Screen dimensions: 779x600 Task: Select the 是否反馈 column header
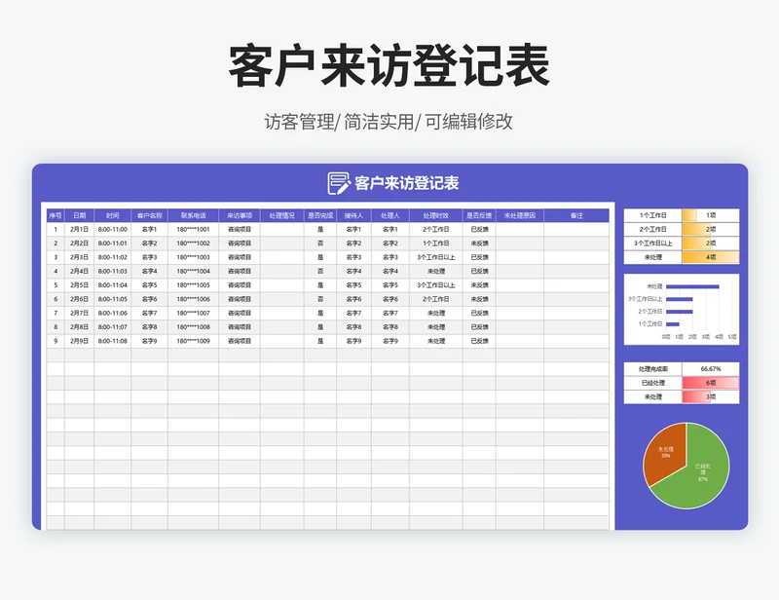479,215
